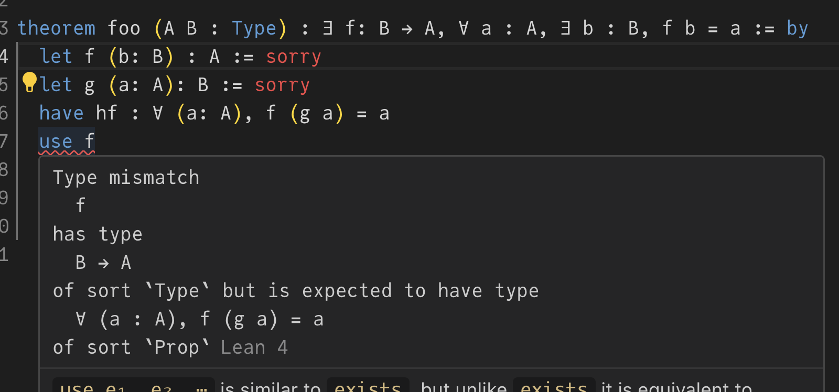Click 'B → A' type in the error popup

click(103, 263)
